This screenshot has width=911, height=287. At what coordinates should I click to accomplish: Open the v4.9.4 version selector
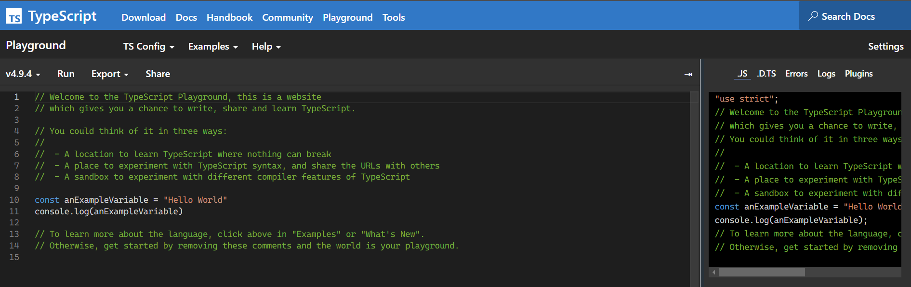(23, 74)
